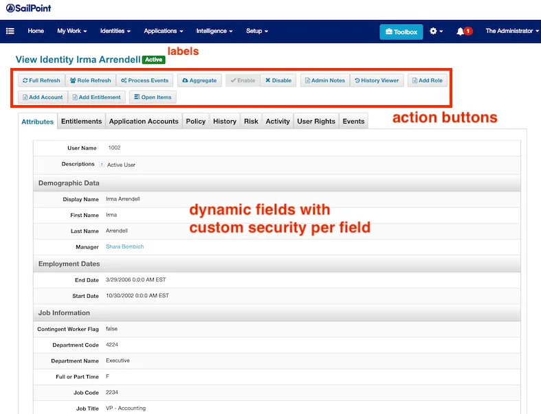Run Full Refresh on the identity

42,80
